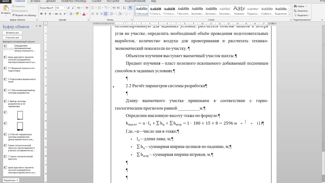
Task: Open the font size 14 dropdown
Action: pos(65,8)
